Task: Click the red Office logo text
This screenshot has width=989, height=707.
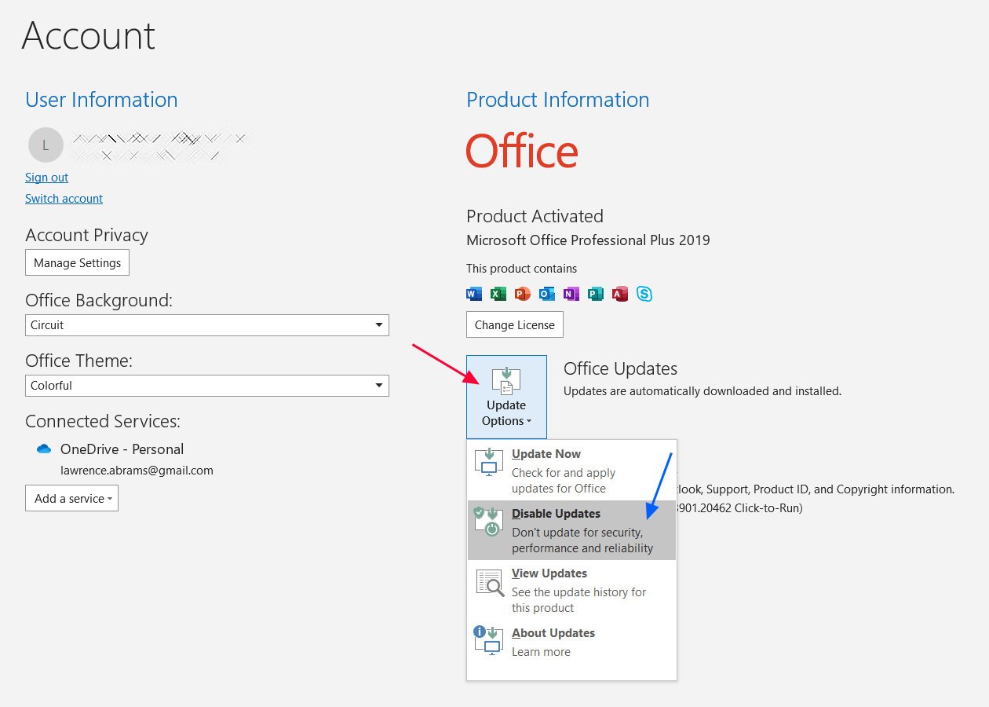Action: [x=522, y=151]
